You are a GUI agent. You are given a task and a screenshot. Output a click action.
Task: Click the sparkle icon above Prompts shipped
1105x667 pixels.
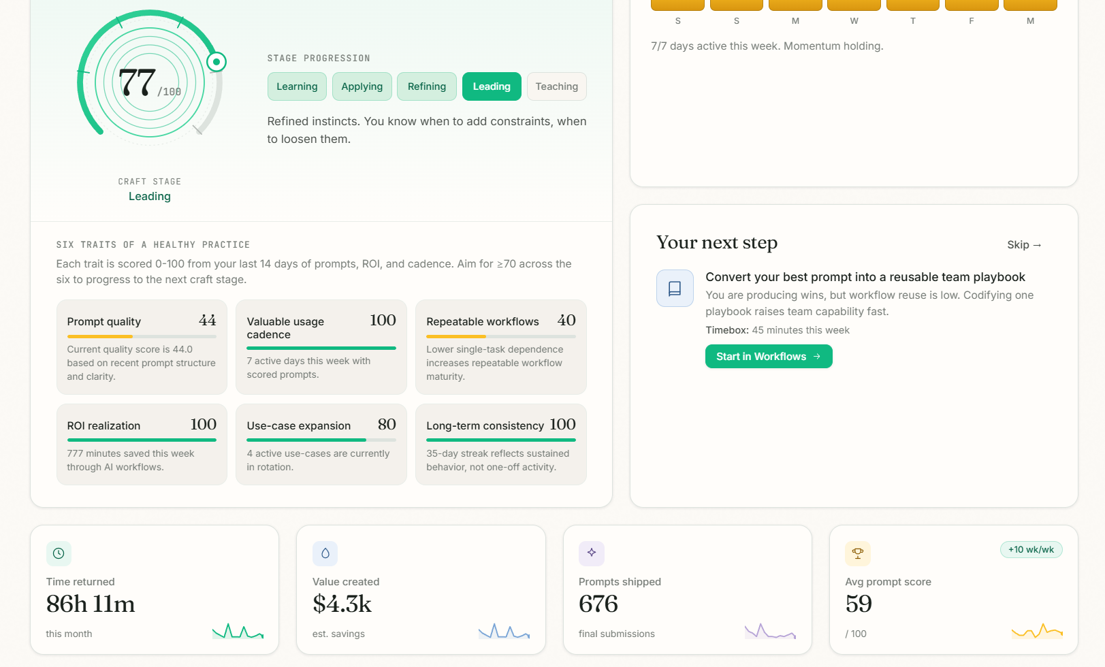click(591, 553)
